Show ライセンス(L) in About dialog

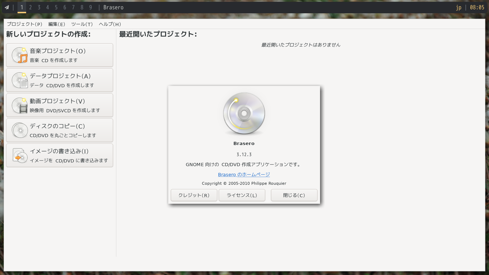coord(242,195)
